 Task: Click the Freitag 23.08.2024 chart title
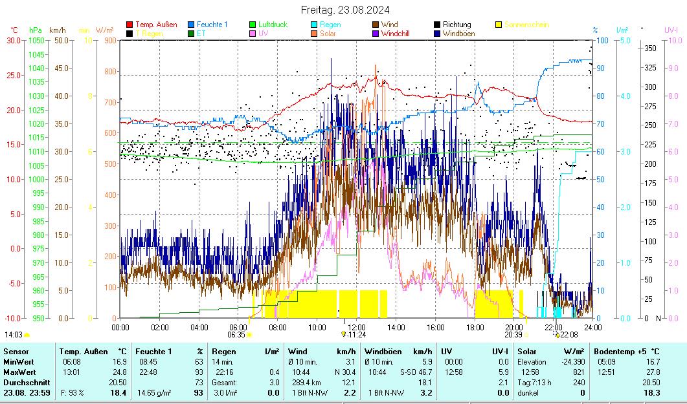pyautogui.click(x=345, y=10)
